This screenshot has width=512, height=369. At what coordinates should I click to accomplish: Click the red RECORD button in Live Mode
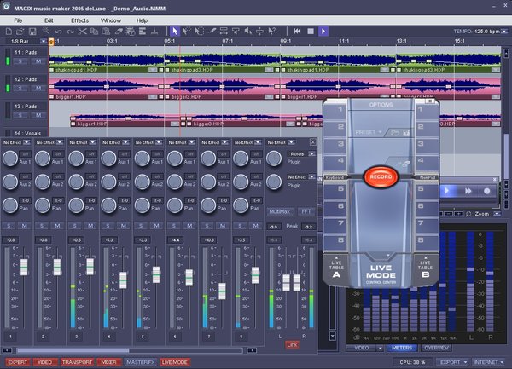pos(381,176)
